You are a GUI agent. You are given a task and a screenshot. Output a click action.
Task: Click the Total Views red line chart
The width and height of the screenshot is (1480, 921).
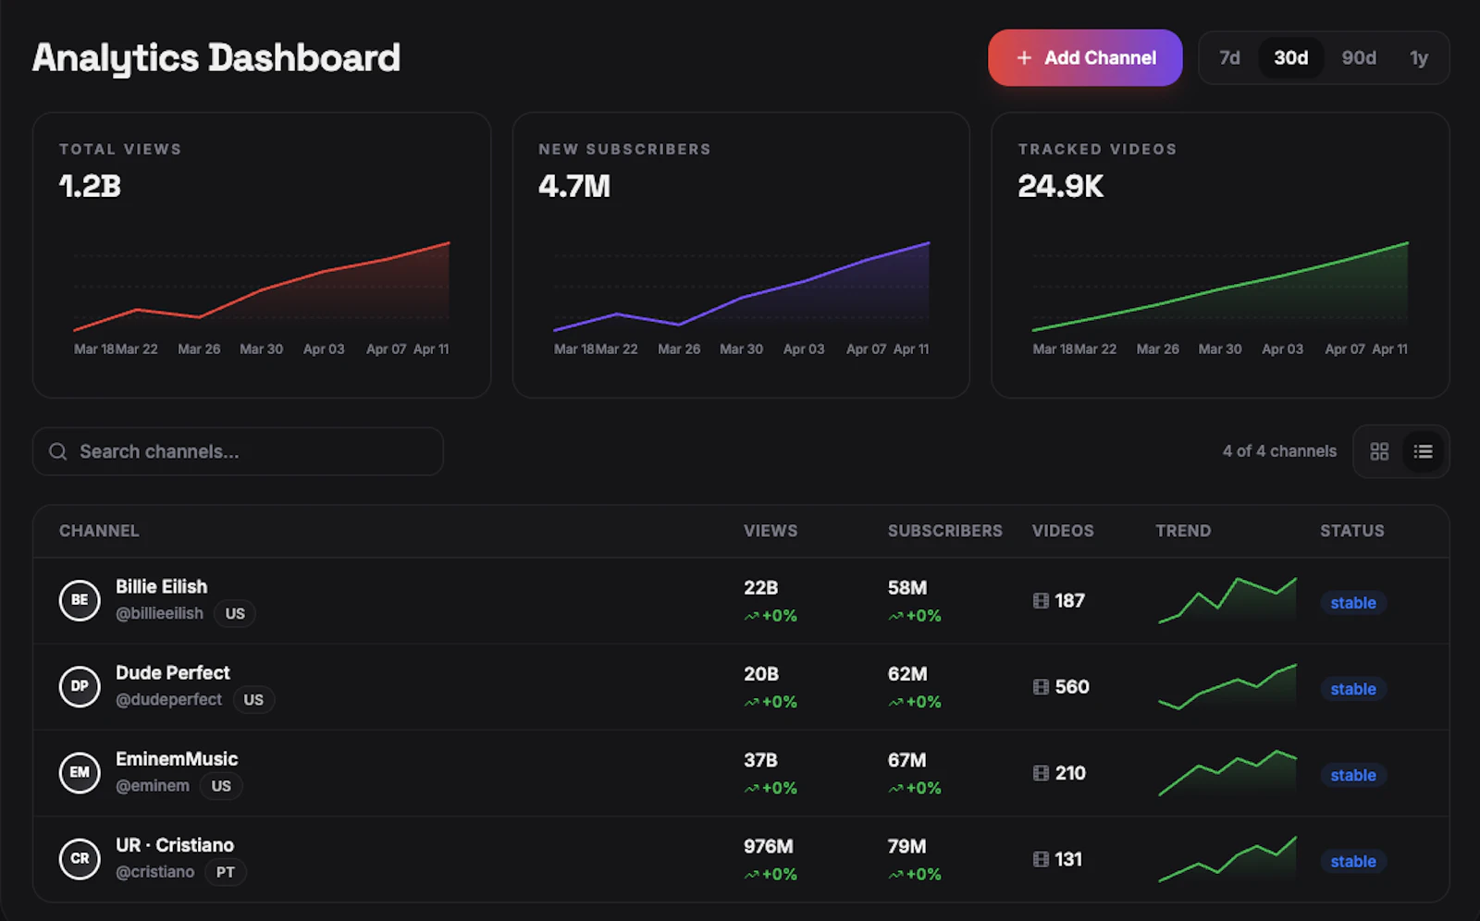click(x=262, y=287)
